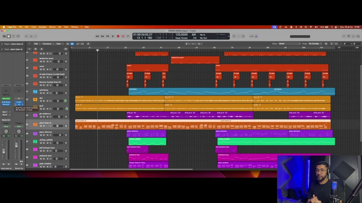
Task: Open the CLA-2A plug-in slot
Action: coord(6,102)
